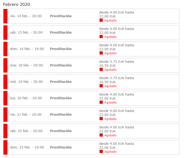185x158 pixels.
Task: Click Agotado label for sáb. 22 feb.
Action: click(110, 135)
